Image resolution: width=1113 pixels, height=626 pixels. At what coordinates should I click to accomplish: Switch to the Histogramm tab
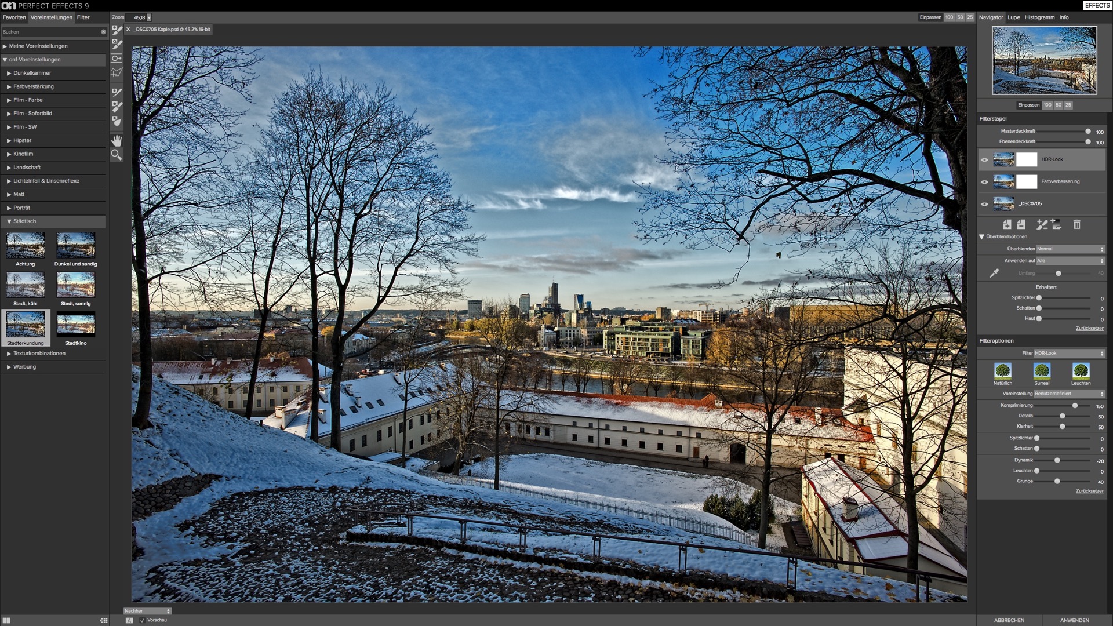pyautogui.click(x=1039, y=17)
